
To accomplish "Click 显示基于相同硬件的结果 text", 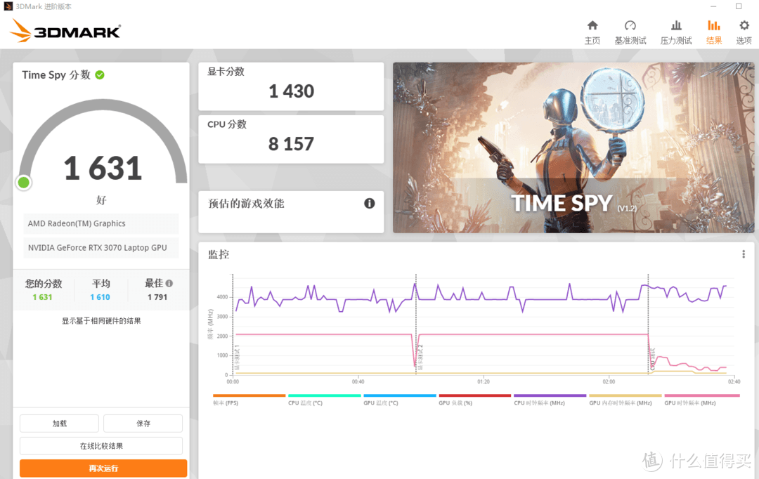I will point(101,321).
